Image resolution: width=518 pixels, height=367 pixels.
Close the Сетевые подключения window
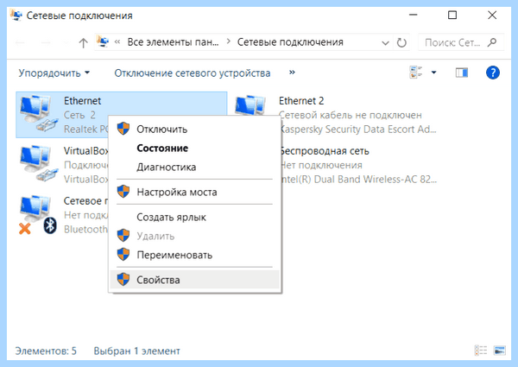click(x=492, y=16)
